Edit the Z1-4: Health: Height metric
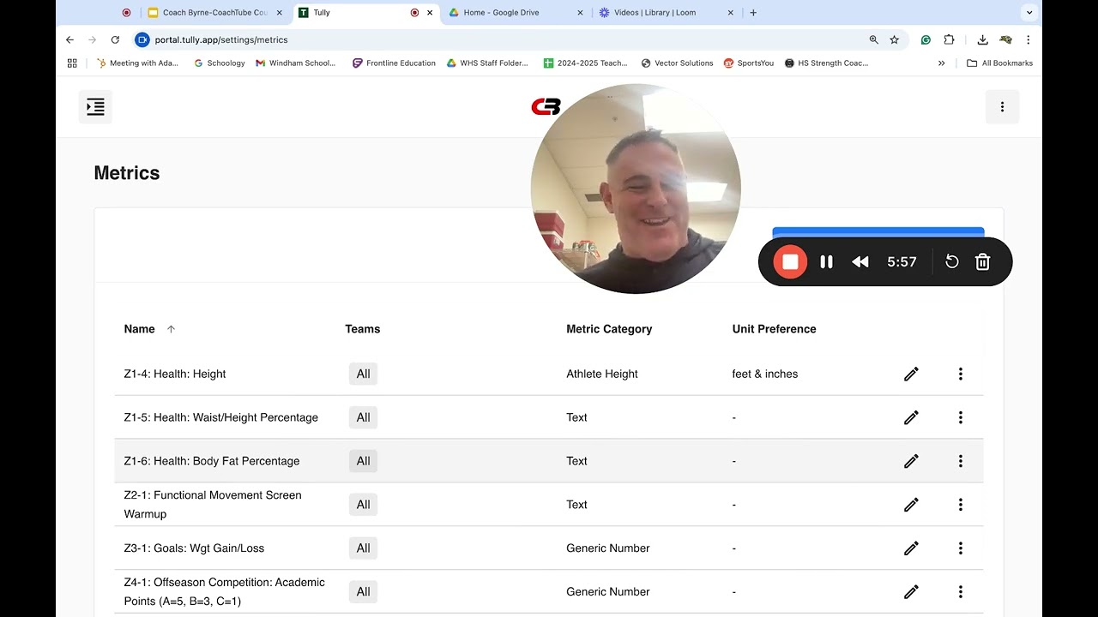 click(911, 374)
